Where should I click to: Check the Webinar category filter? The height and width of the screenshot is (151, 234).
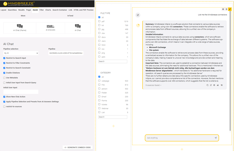pyautogui.click(x=99, y=108)
